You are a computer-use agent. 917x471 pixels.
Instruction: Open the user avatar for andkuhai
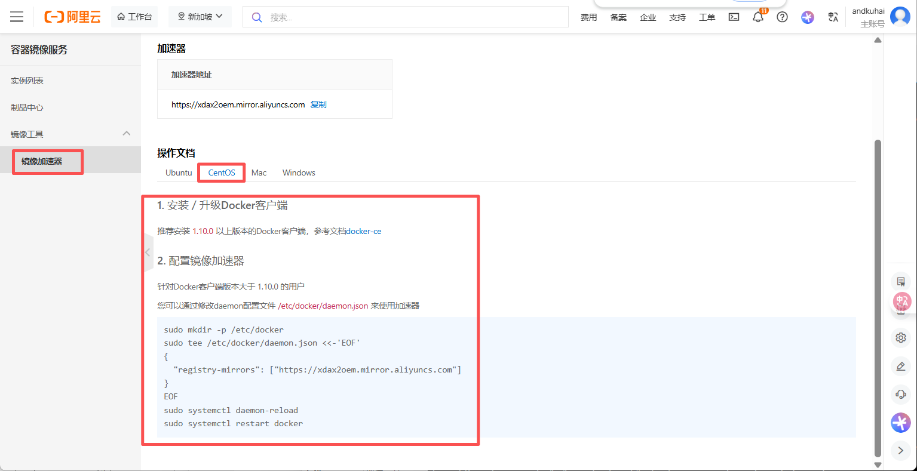tap(900, 16)
